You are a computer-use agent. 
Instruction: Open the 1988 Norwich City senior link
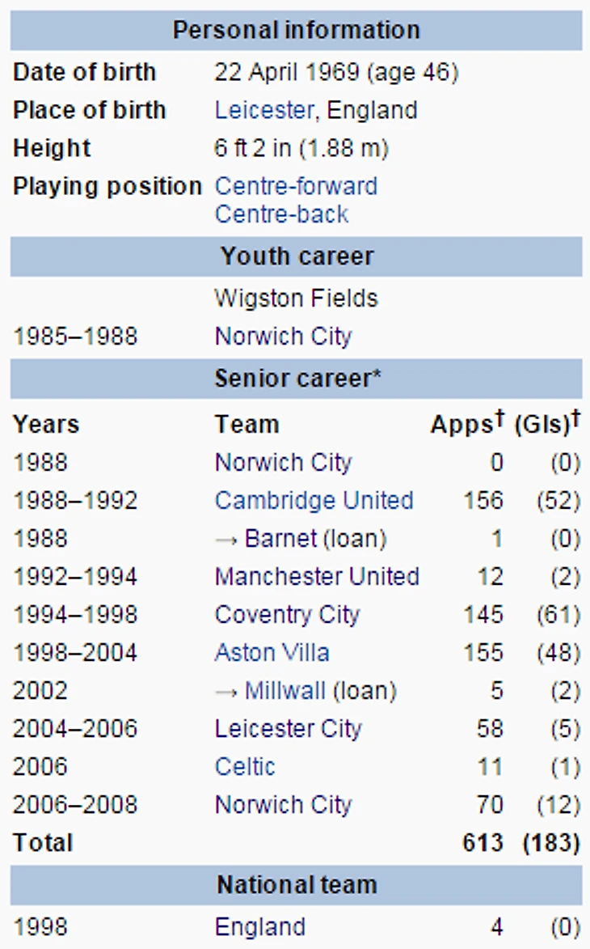click(x=283, y=463)
